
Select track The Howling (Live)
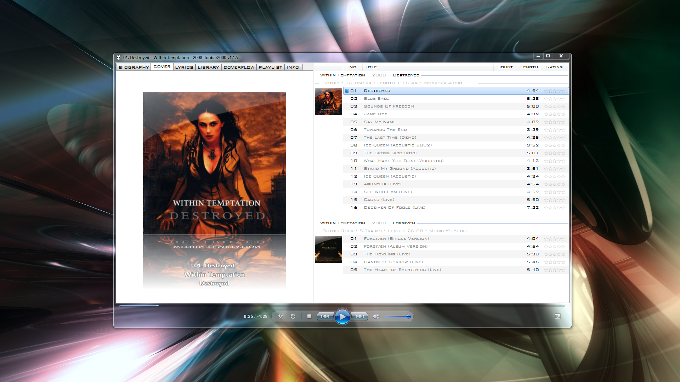pyautogui.click(x=456, y=254)
